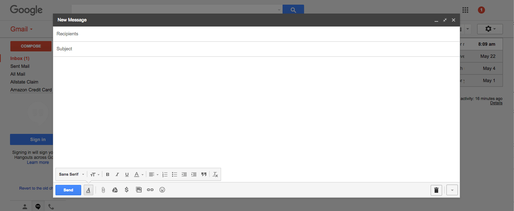
Task: Open the emoticon smiley picker
Action: [x=162, y=190]
